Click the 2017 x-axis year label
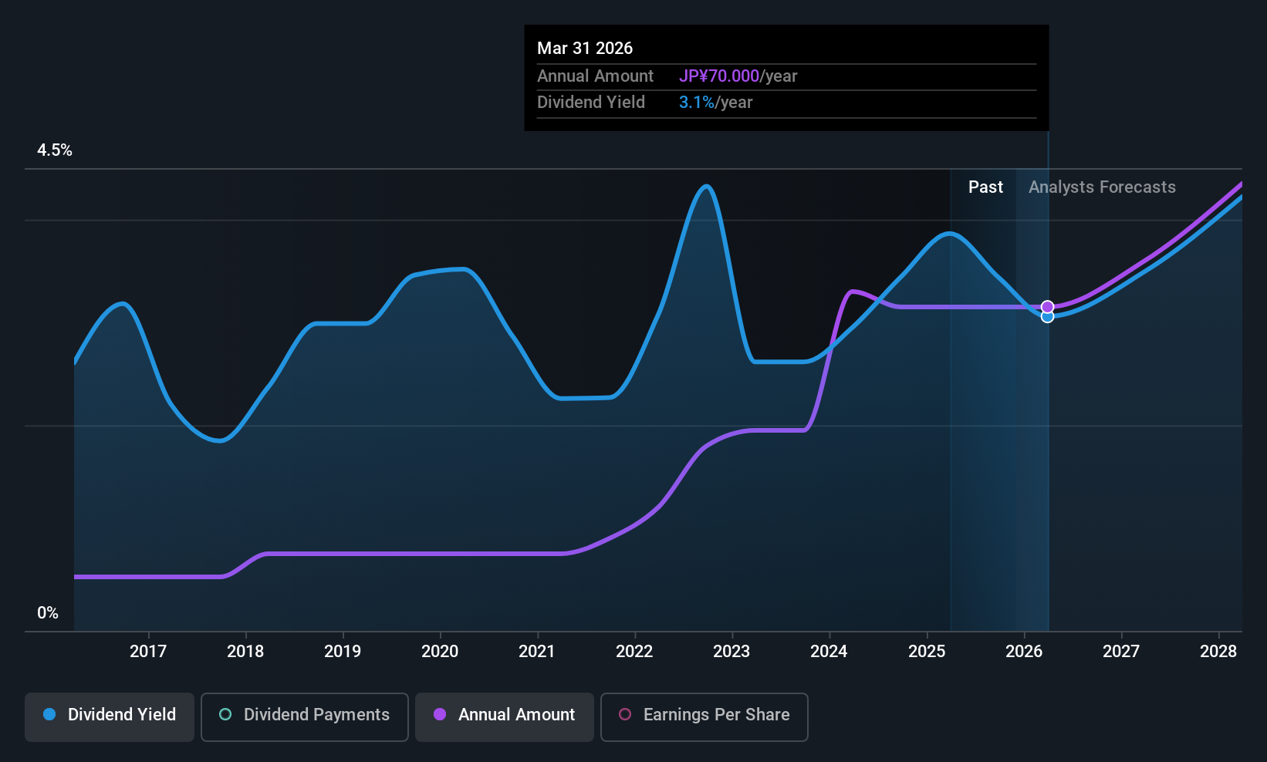 click(148, 652)
